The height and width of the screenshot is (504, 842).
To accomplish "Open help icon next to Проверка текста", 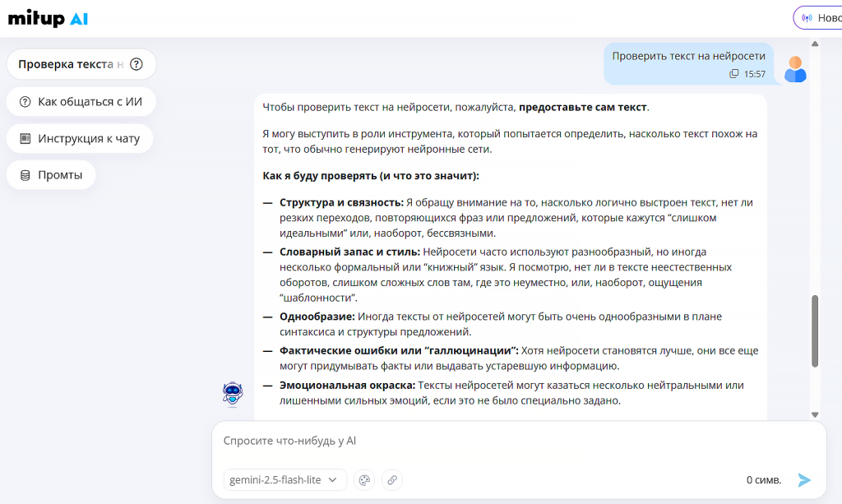I will click(136, 64).
